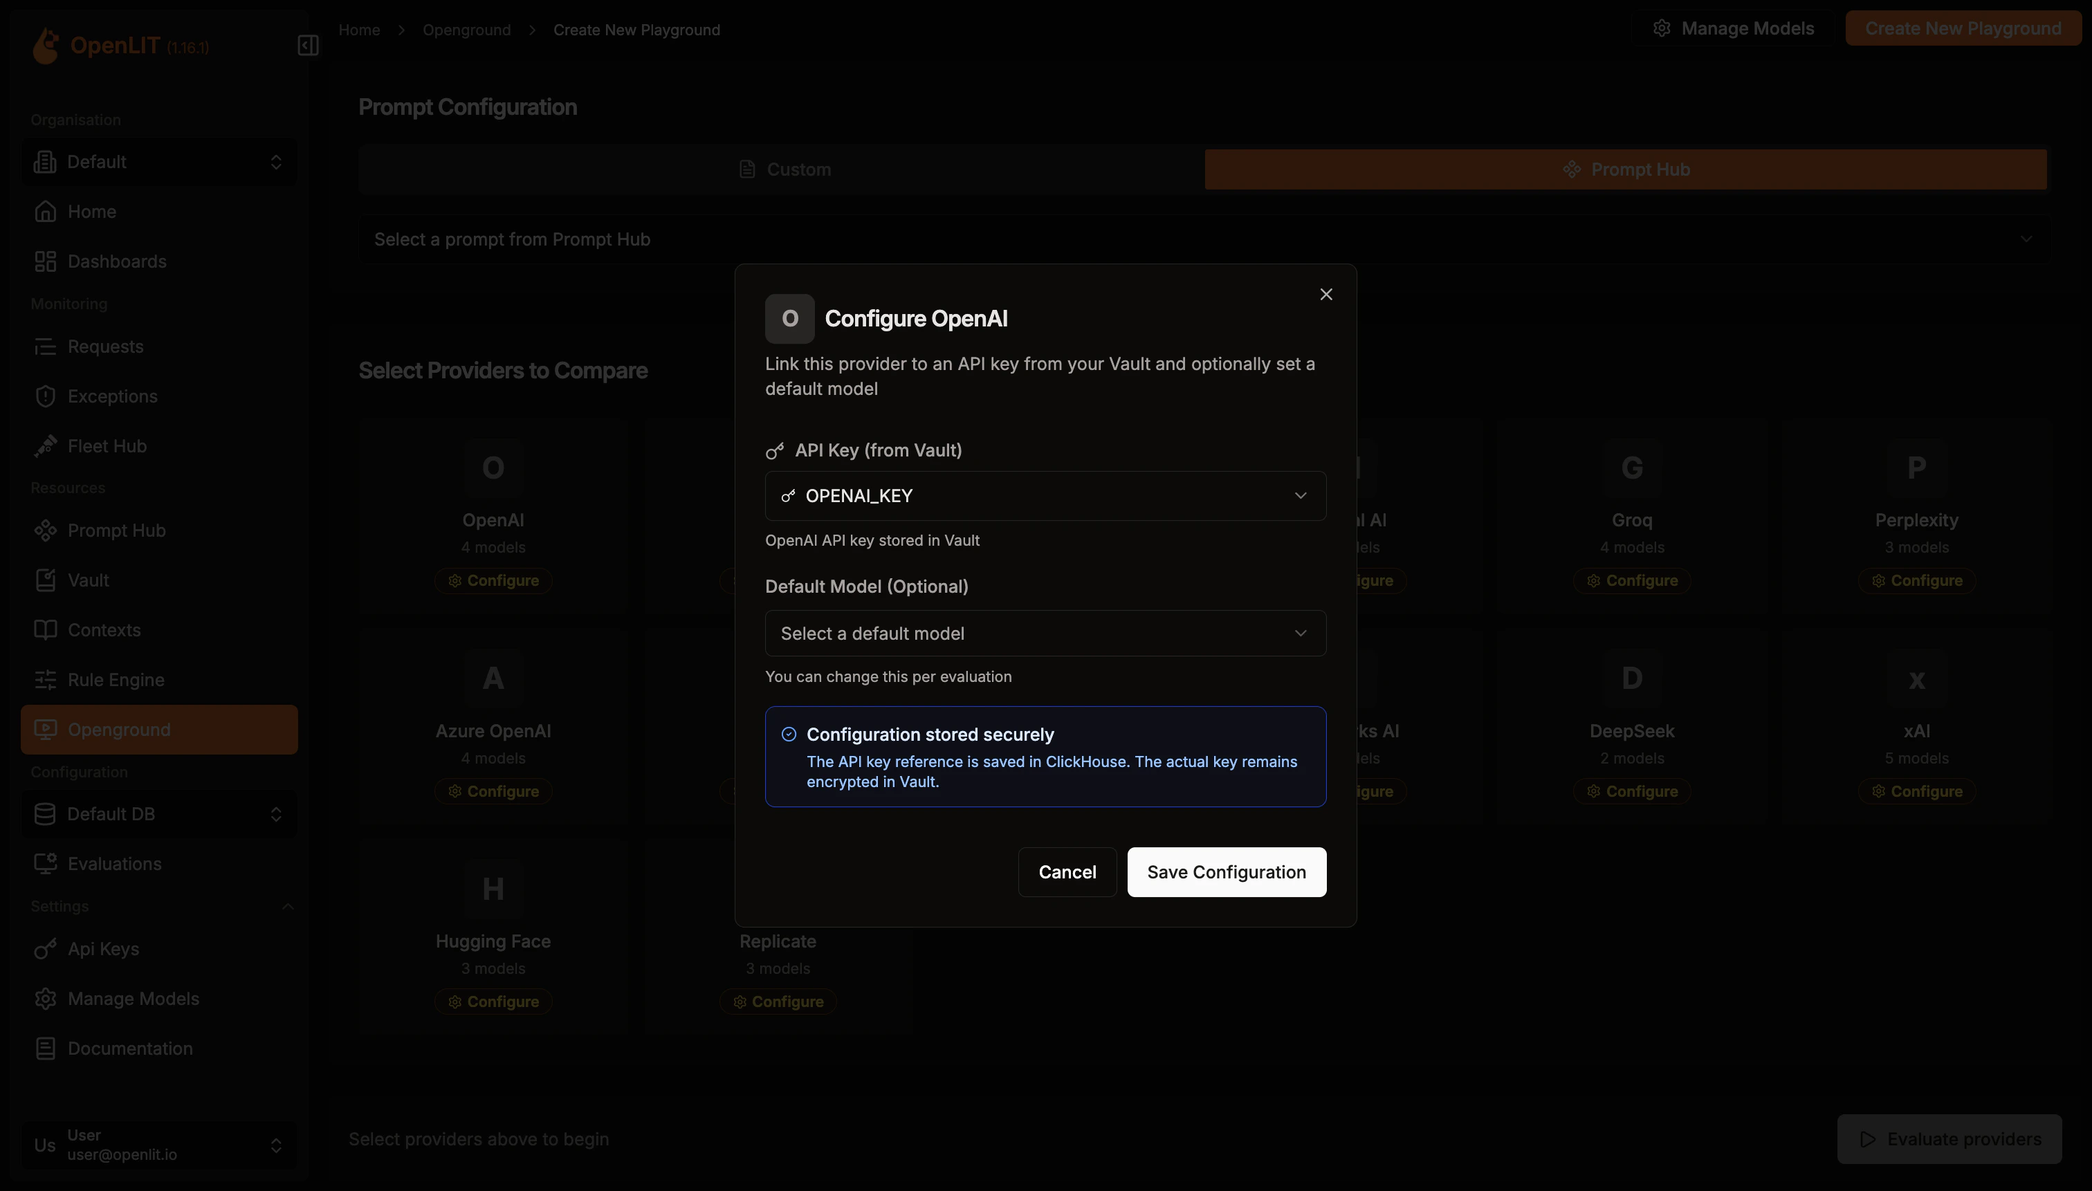Click the Prompt Hub sidebar icon
Image resolution: width=2092 pixels, height=1191 pixels.
click(x=46, y=530)
